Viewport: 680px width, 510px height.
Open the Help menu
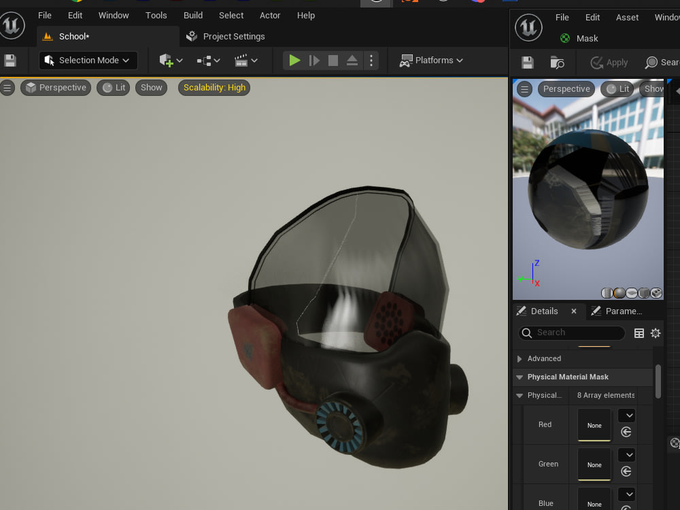point(306,15)
